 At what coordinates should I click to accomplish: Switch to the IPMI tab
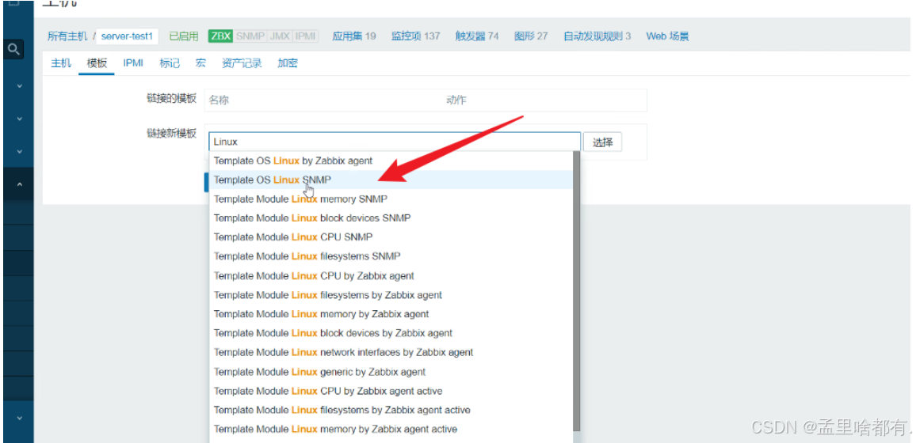(x=133, y=63)
